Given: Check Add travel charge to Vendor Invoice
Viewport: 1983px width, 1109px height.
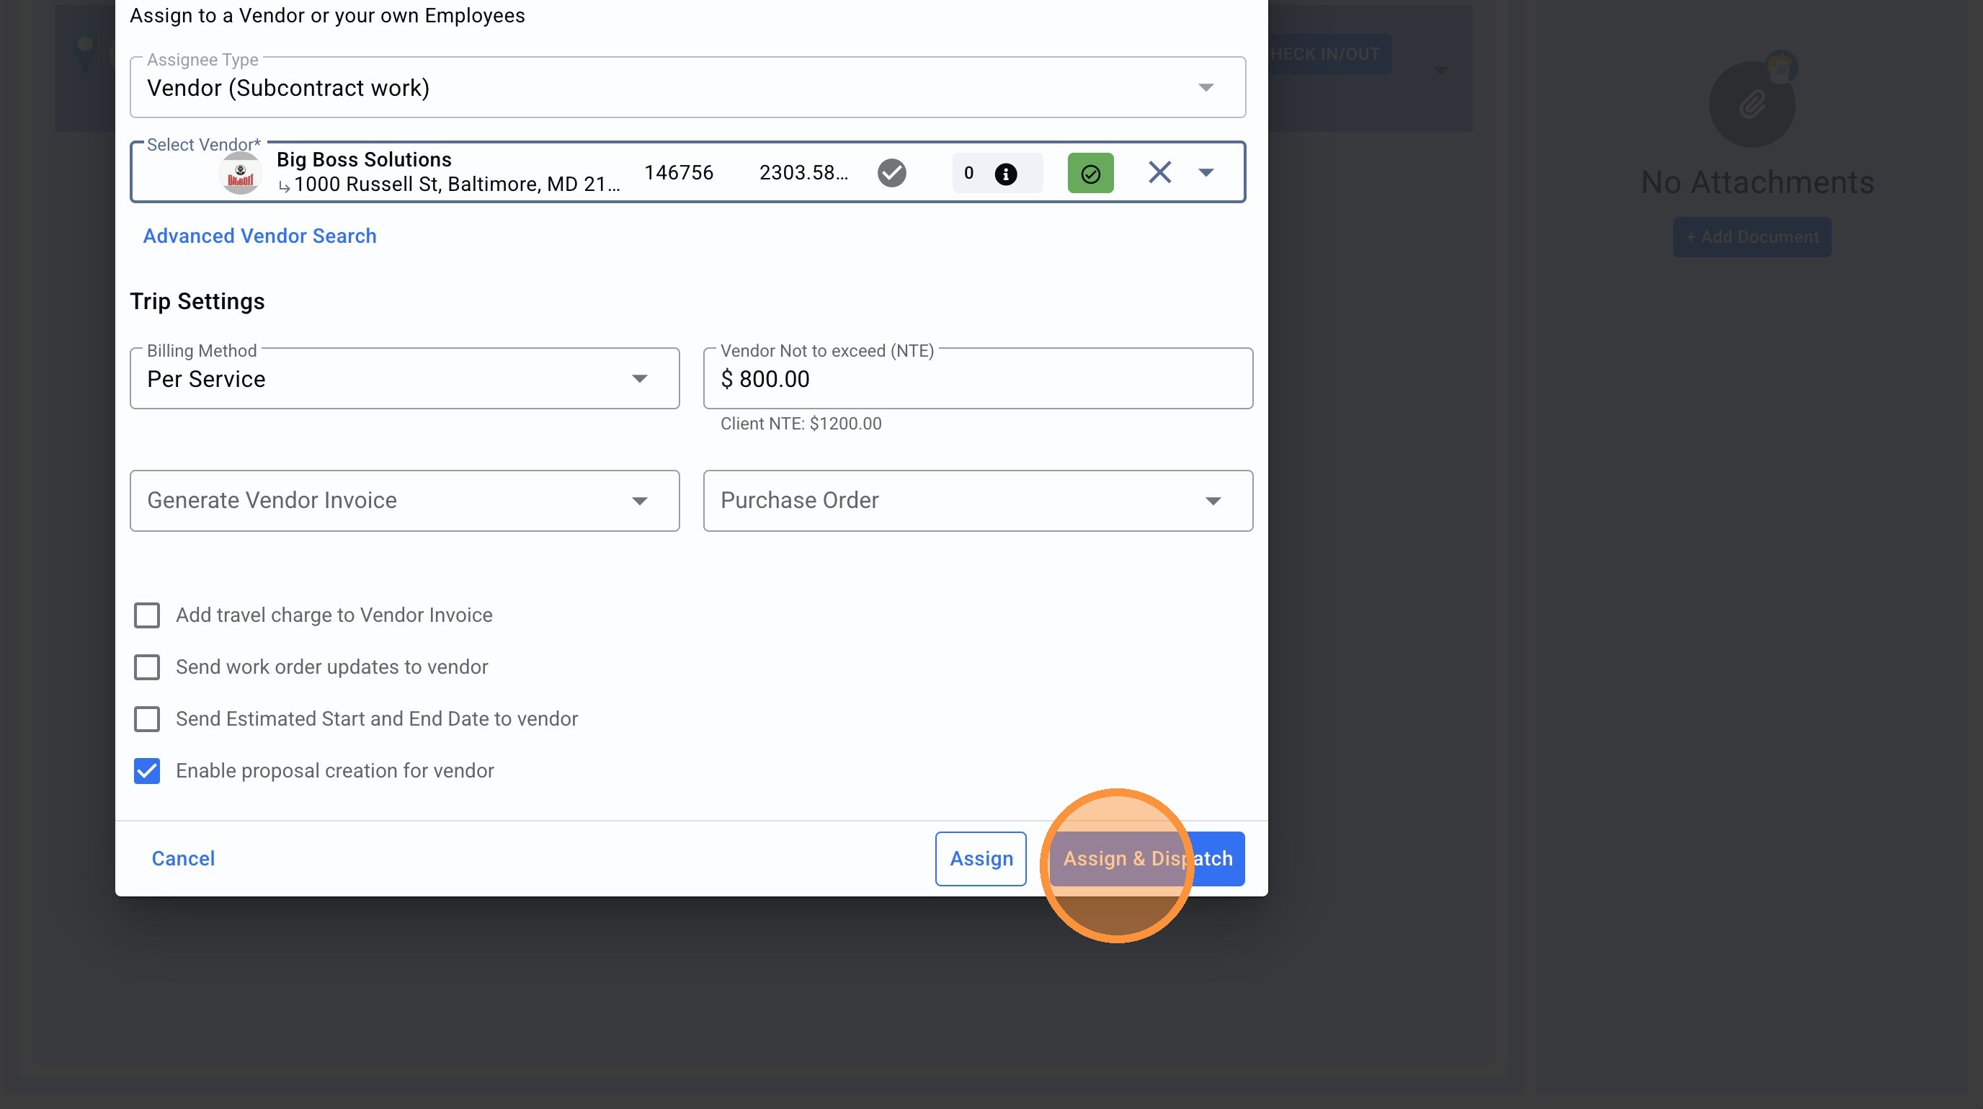Looking at the screenshot, I should pyautogui.click(x=147, y=615).
